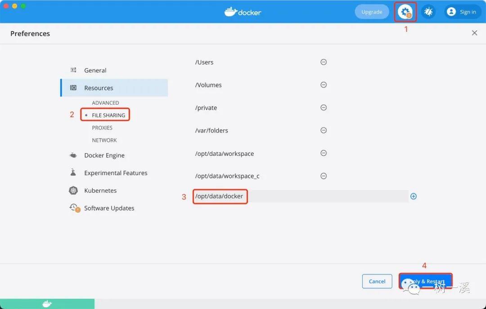
Task: Click the /opt/data/docker path input field
Action: (220, 196)
